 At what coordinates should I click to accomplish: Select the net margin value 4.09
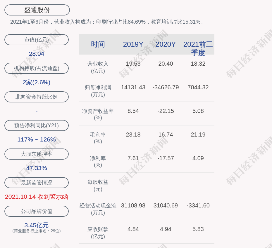[x=198, y=158]
